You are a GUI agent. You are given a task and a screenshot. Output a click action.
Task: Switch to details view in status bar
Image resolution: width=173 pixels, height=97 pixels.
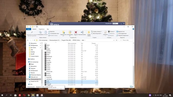point(131,87)
